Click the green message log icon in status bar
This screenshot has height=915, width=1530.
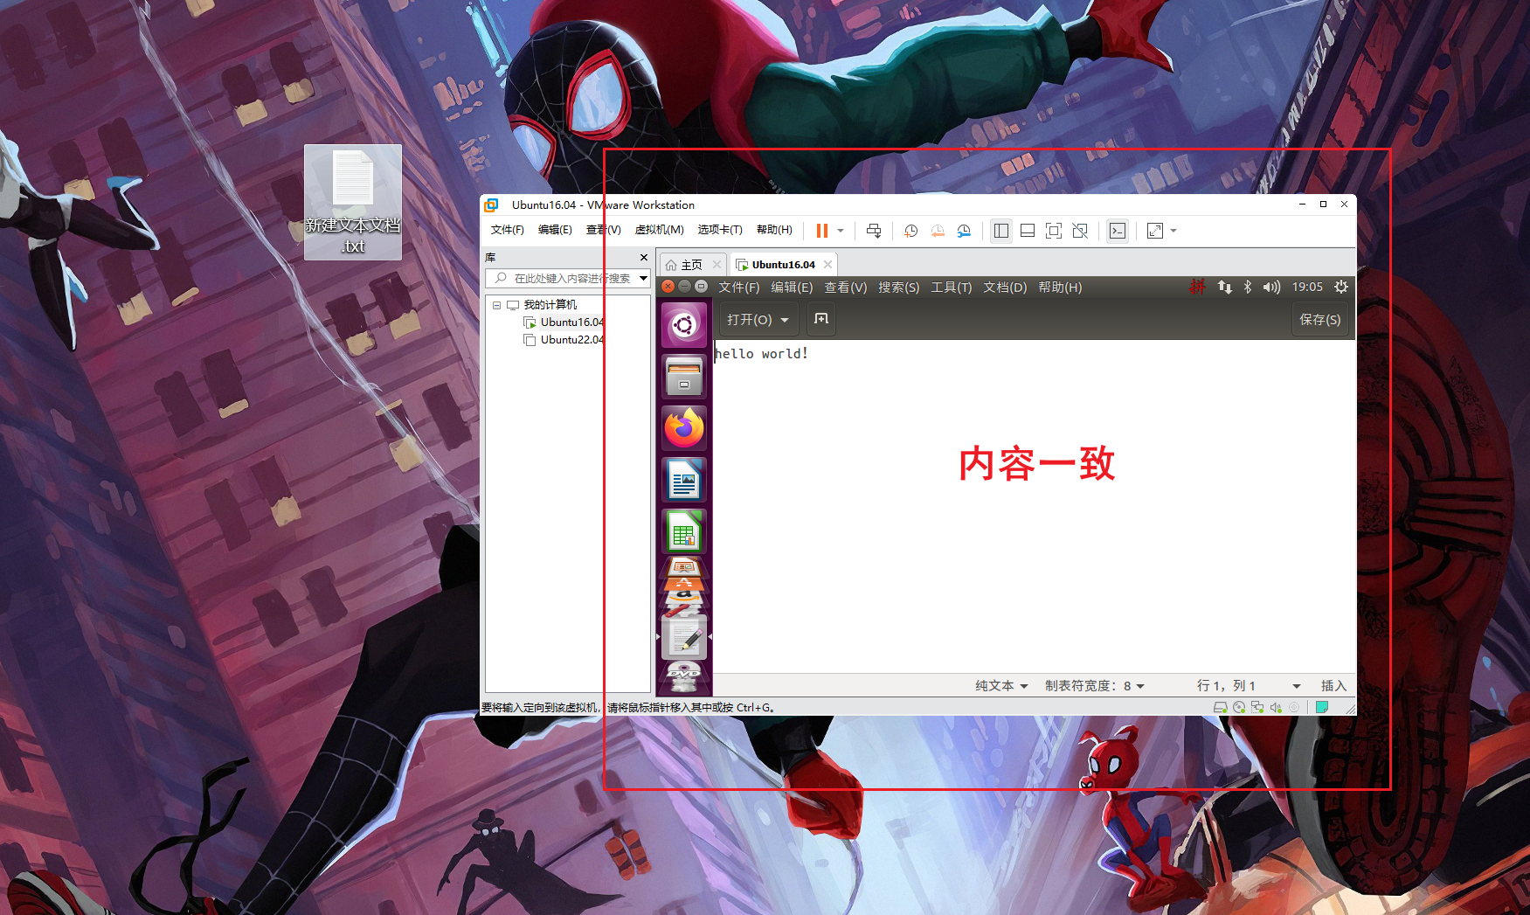click(x=1322, y=707)
